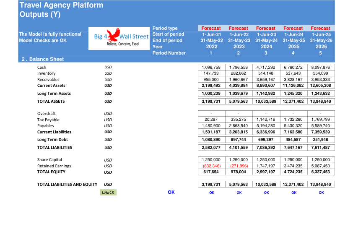Image resolution: width=353 pixels, height=250 pixels.
Task: Select TOTAL EQUITY value 6,337,453
Action: pos(321,172)
